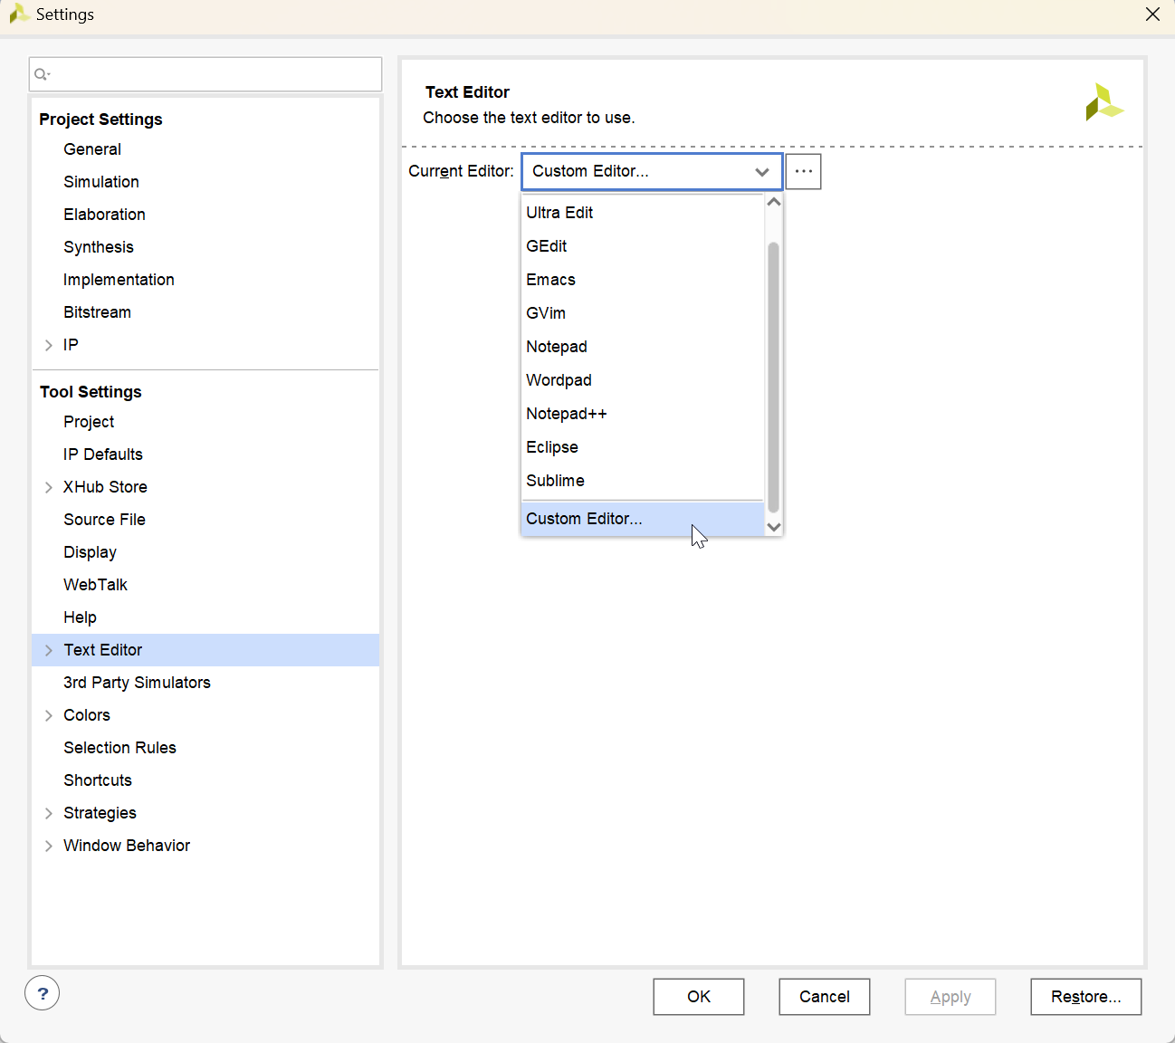Click the OK button
Image resolution: width=1175 pixels, height=1043 pixels.
pyautogui.click(x=699, y=997)
